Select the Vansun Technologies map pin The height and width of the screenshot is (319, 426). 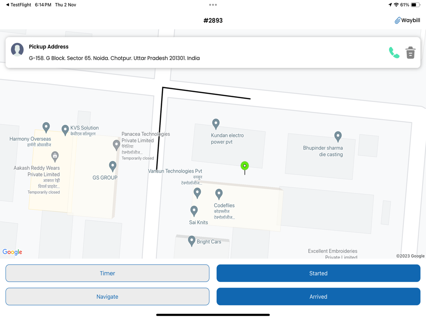point(197,193)
